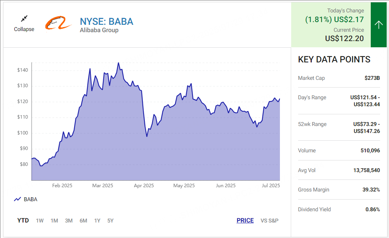The width and height of the screenshot is (389, 238).
Task: Click the green up-arrow price indicator
Action: 379,25
